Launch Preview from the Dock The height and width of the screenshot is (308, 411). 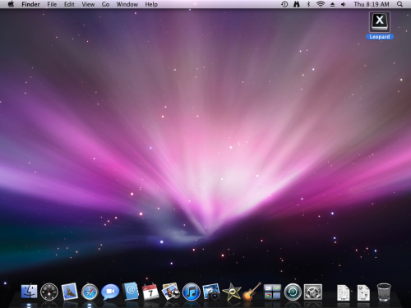coord(171,292)
